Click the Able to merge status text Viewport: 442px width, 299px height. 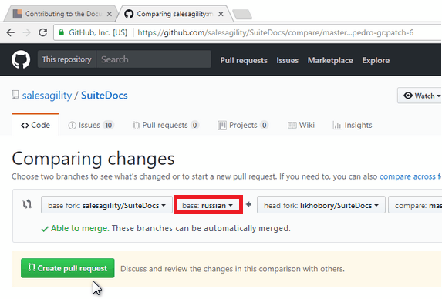(80, 228)
